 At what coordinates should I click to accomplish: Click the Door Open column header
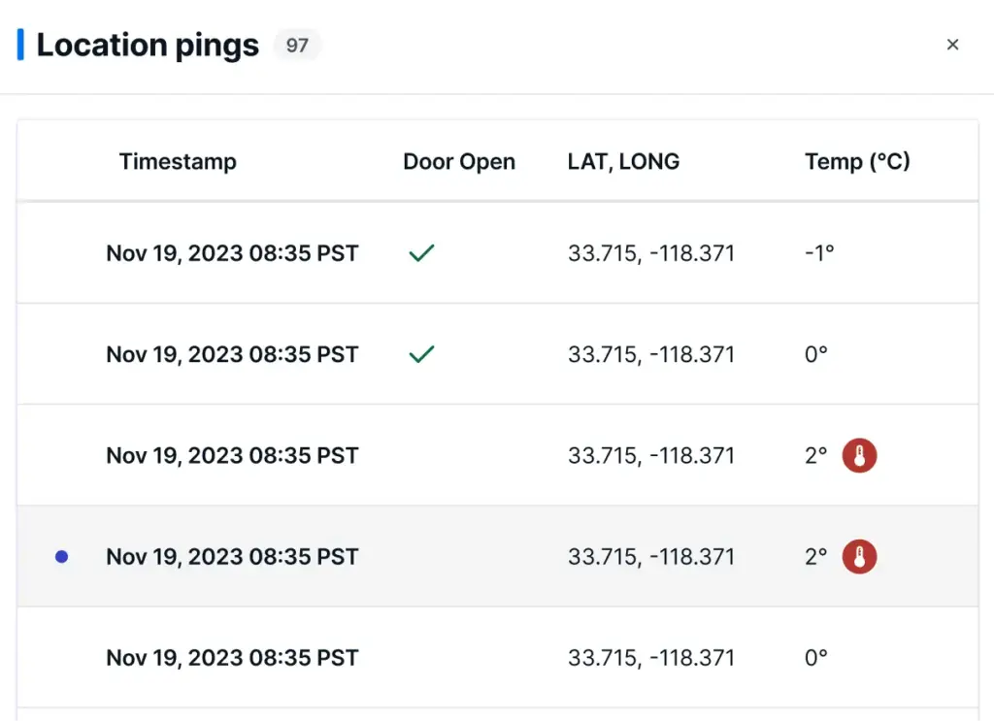[459, 162]
